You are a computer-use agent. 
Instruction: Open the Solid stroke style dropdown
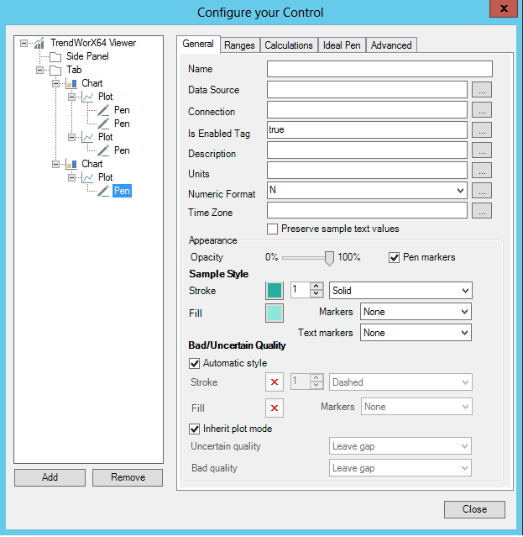click(x=400, y=290)
